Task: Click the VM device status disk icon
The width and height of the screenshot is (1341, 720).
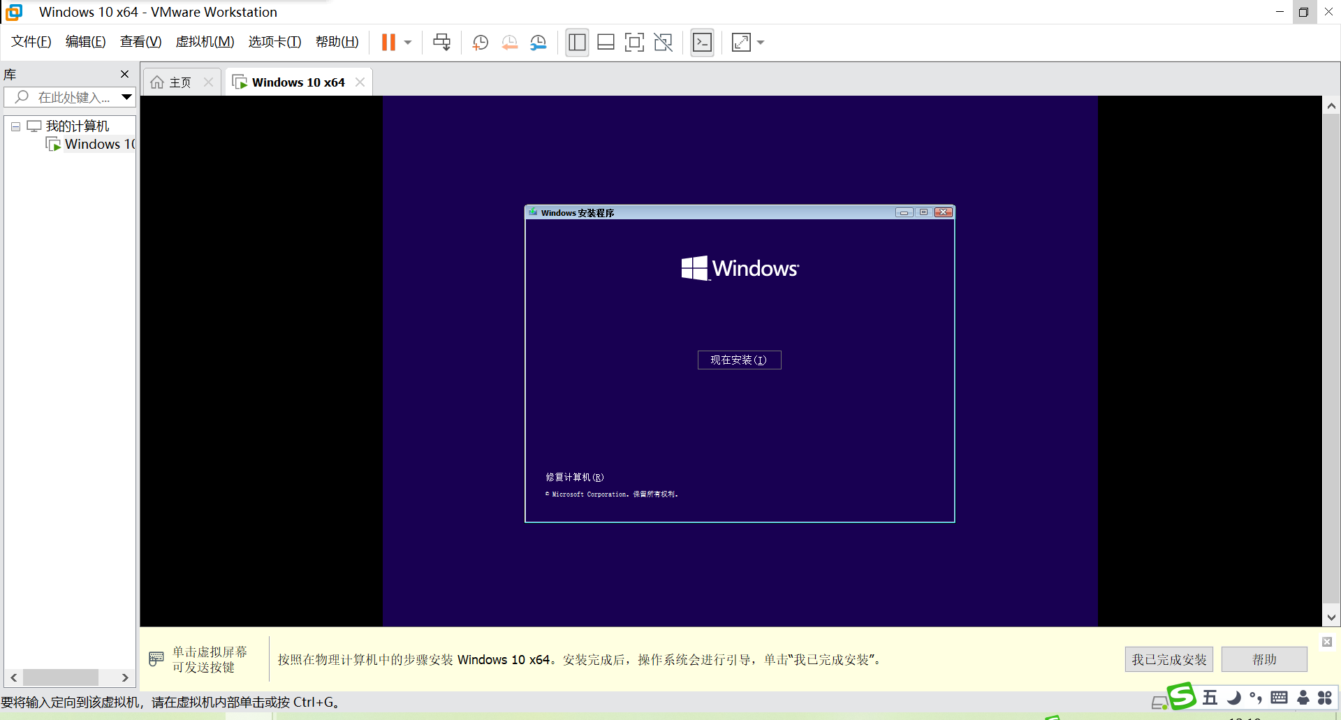Action: coord(1159,703)
